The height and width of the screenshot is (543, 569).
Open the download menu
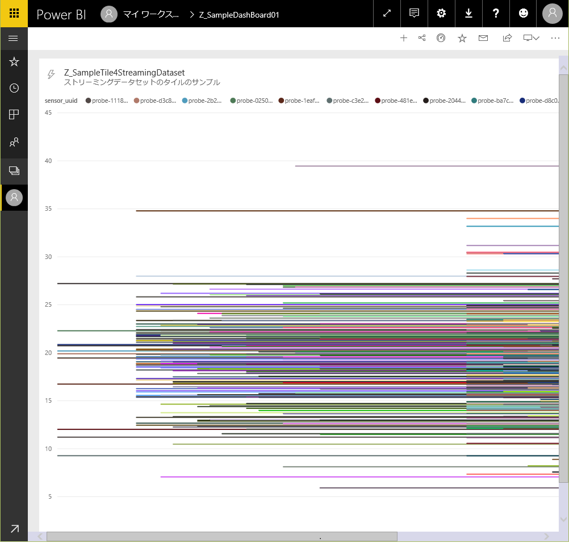point(468,14)
